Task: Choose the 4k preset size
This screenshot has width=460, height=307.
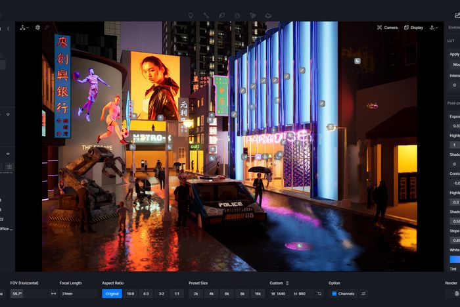Action: tap(211, 293)
